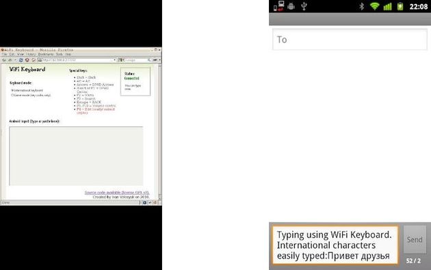Screen dimensions: 431x270
Task: Open the URL bar history dropdown arrow
Action: coord(115,60)
